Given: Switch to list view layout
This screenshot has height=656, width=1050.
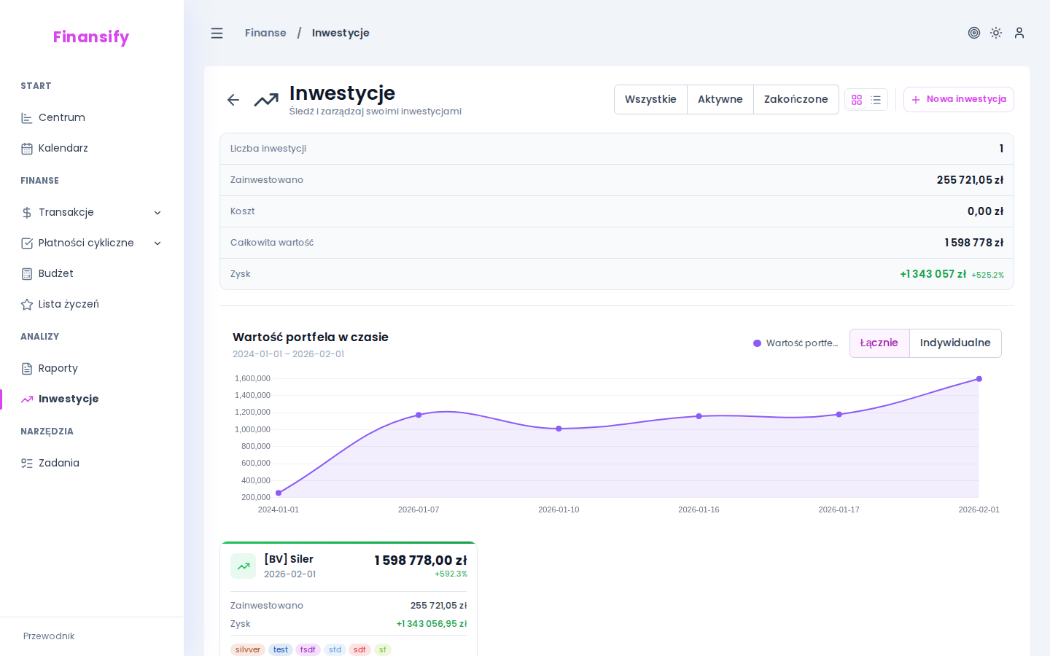Looking at the screenshot, I should tap(876, 100).
